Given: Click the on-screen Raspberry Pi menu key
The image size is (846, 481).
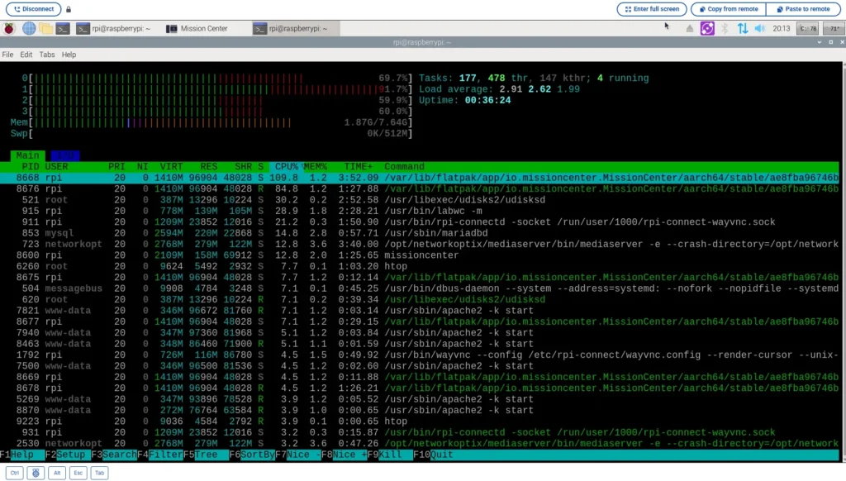Looking at the screenshot, I should (36, 473).
